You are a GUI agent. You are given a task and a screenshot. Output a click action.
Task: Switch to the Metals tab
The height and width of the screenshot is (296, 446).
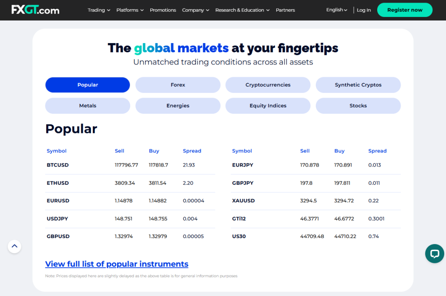[88, 105]
